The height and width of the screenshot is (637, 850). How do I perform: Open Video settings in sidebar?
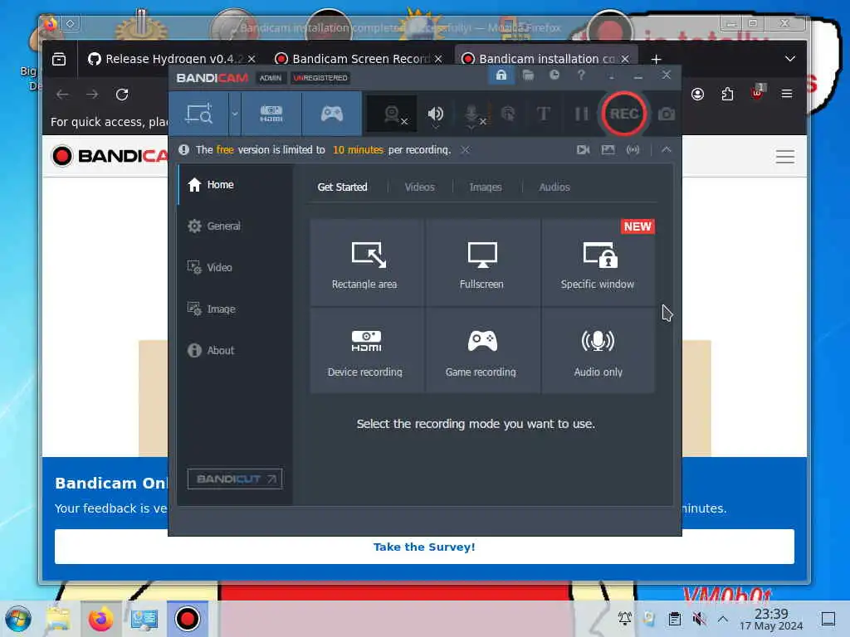pos(235,268)
